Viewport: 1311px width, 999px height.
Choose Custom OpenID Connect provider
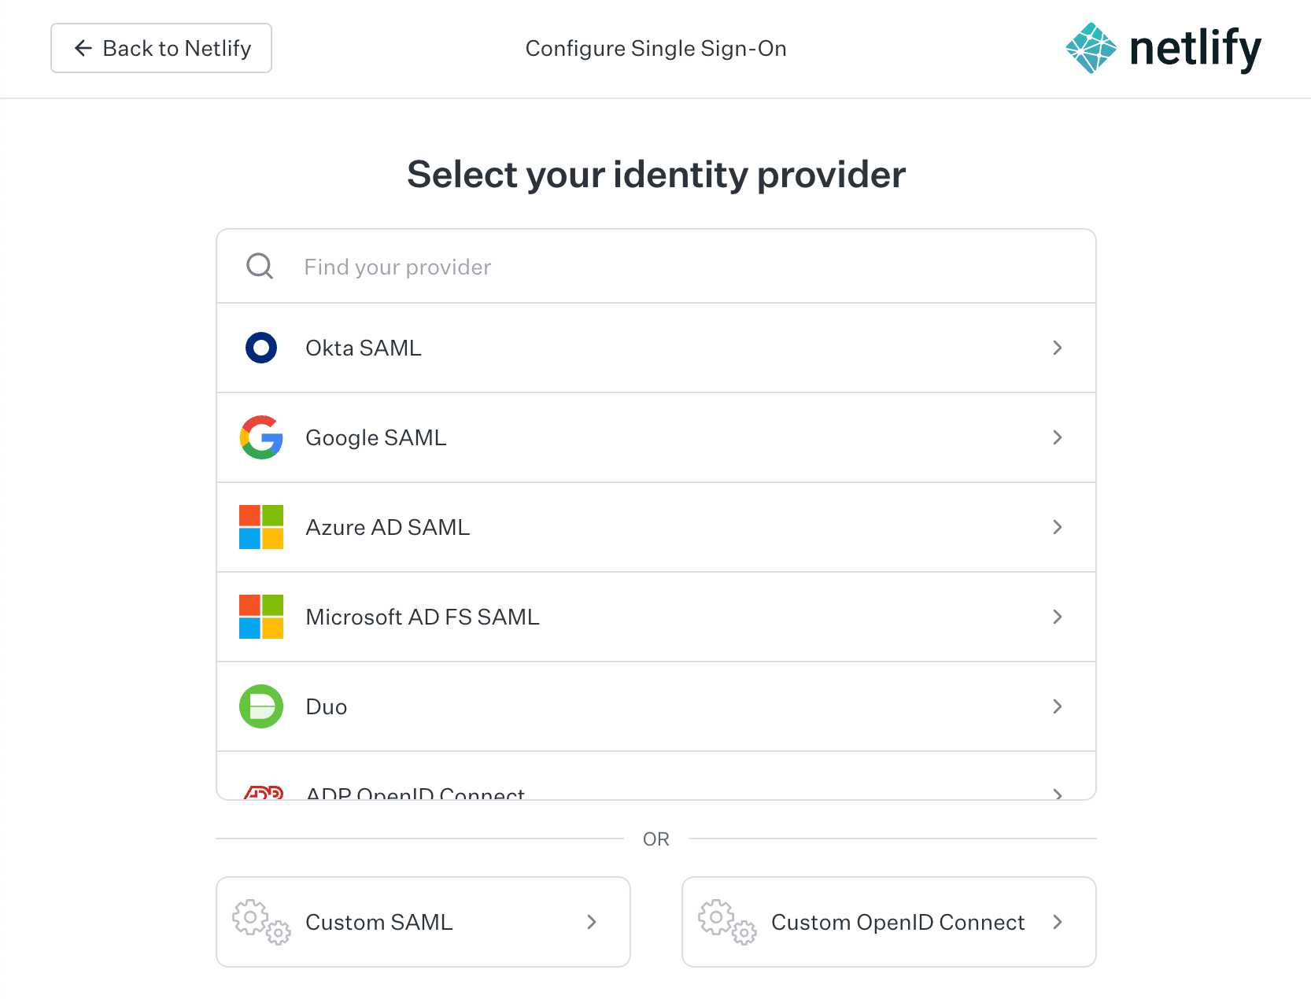[x=889, y=922]
